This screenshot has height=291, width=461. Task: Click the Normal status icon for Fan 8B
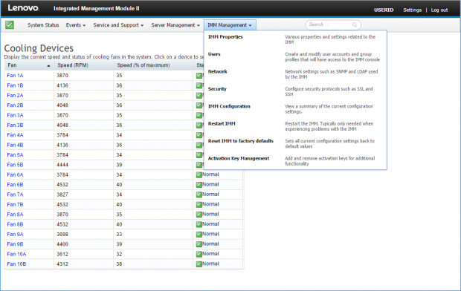(x=199, y=224)
